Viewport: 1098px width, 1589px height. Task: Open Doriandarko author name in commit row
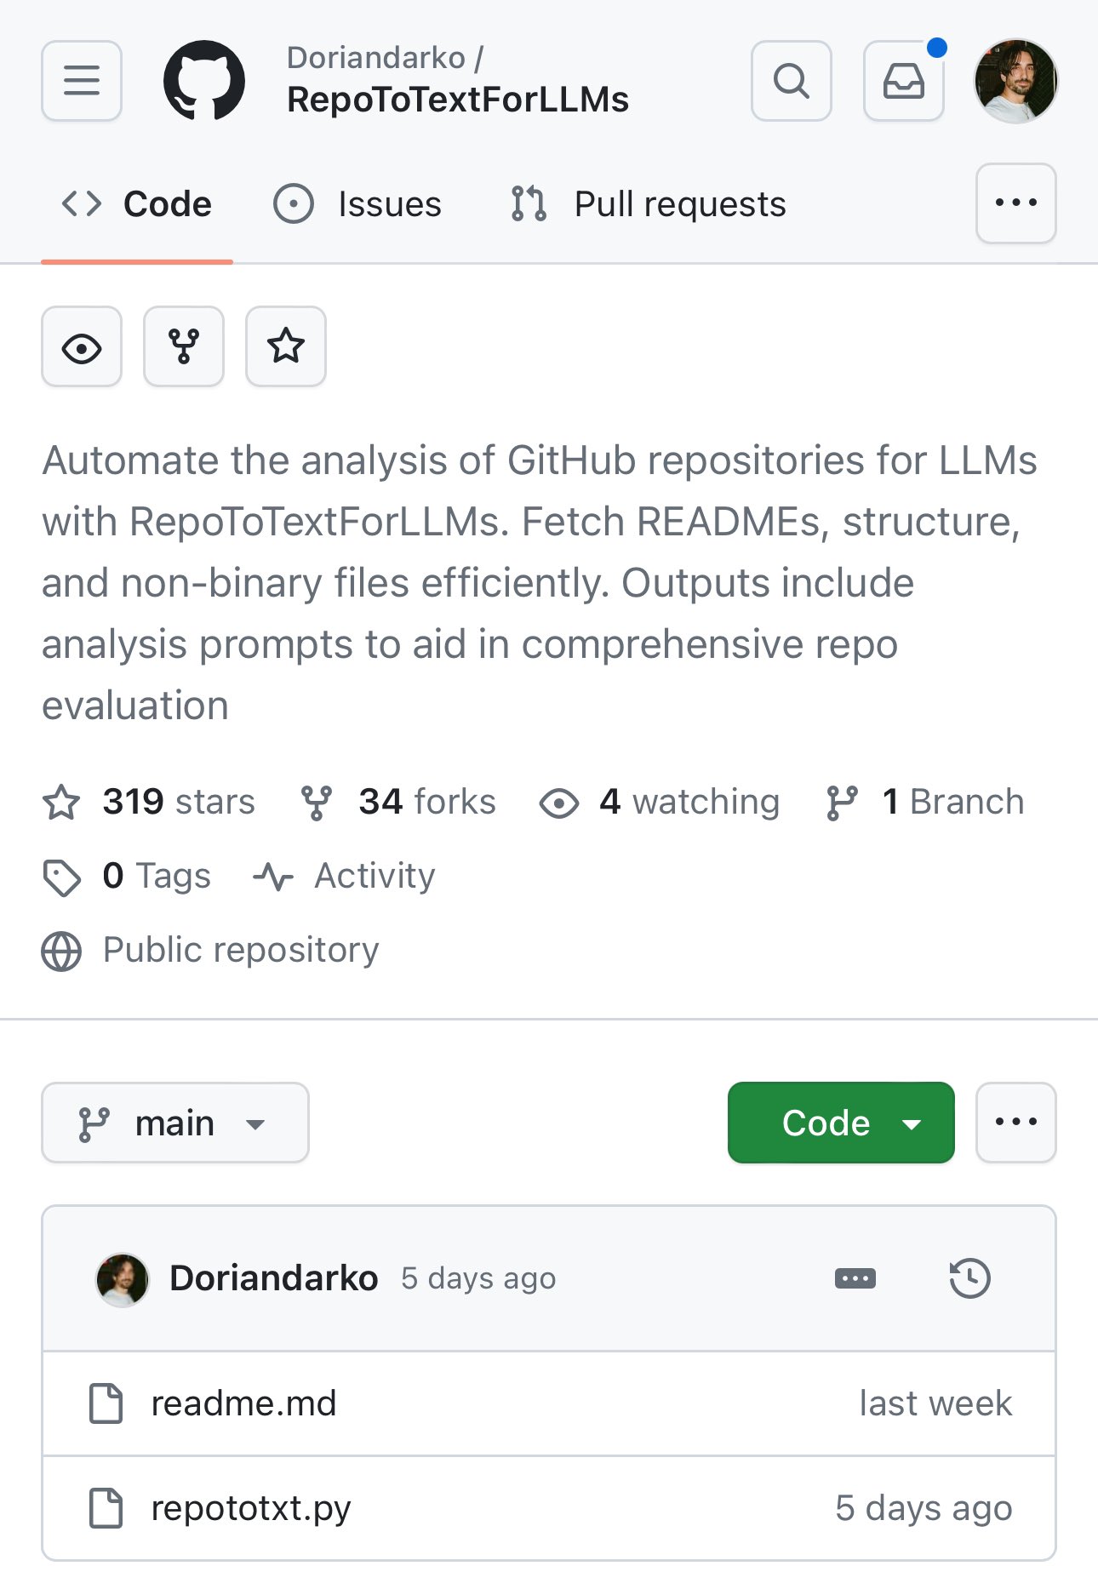273,1278
